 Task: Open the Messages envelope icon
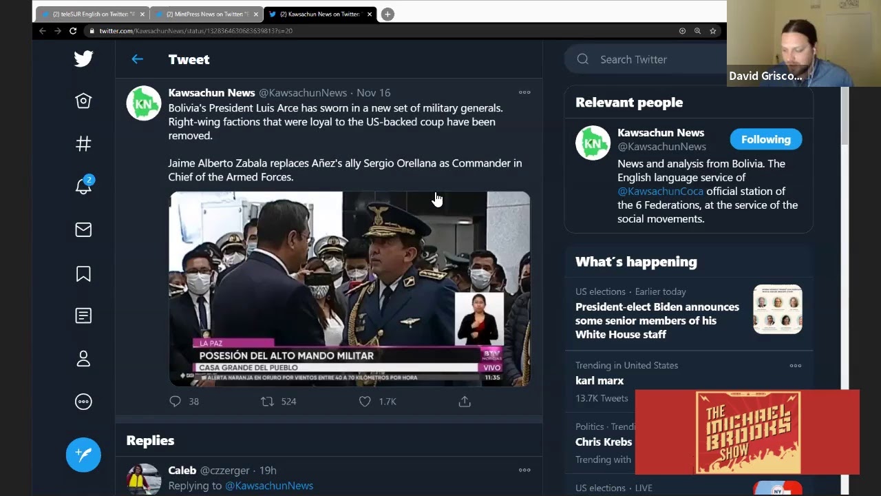point(83,229)
